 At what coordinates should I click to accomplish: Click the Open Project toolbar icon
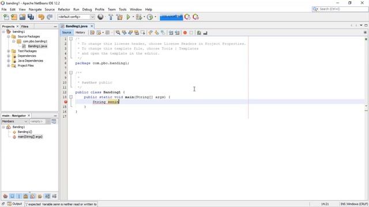click(x=22, y=17)
